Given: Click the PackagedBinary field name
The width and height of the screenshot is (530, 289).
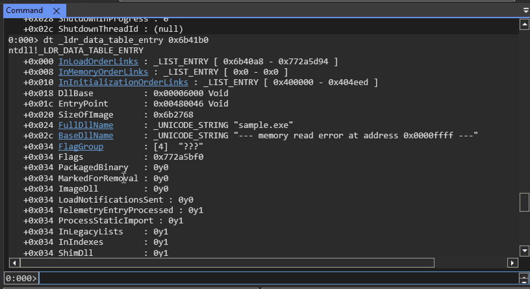Looking at the screenshot, I should [x=93, y=167].
